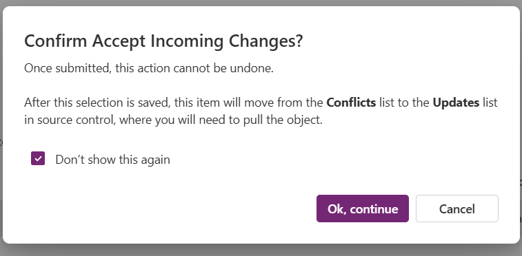Confirm with the Ok, continue button

(x=363, y=209)
